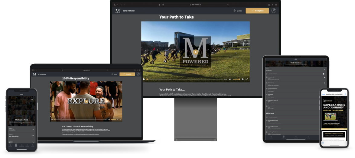This screenshot has height=158, width=355.
Task: Click the M logo on the desktop monitor header
Action: point(117,11)
